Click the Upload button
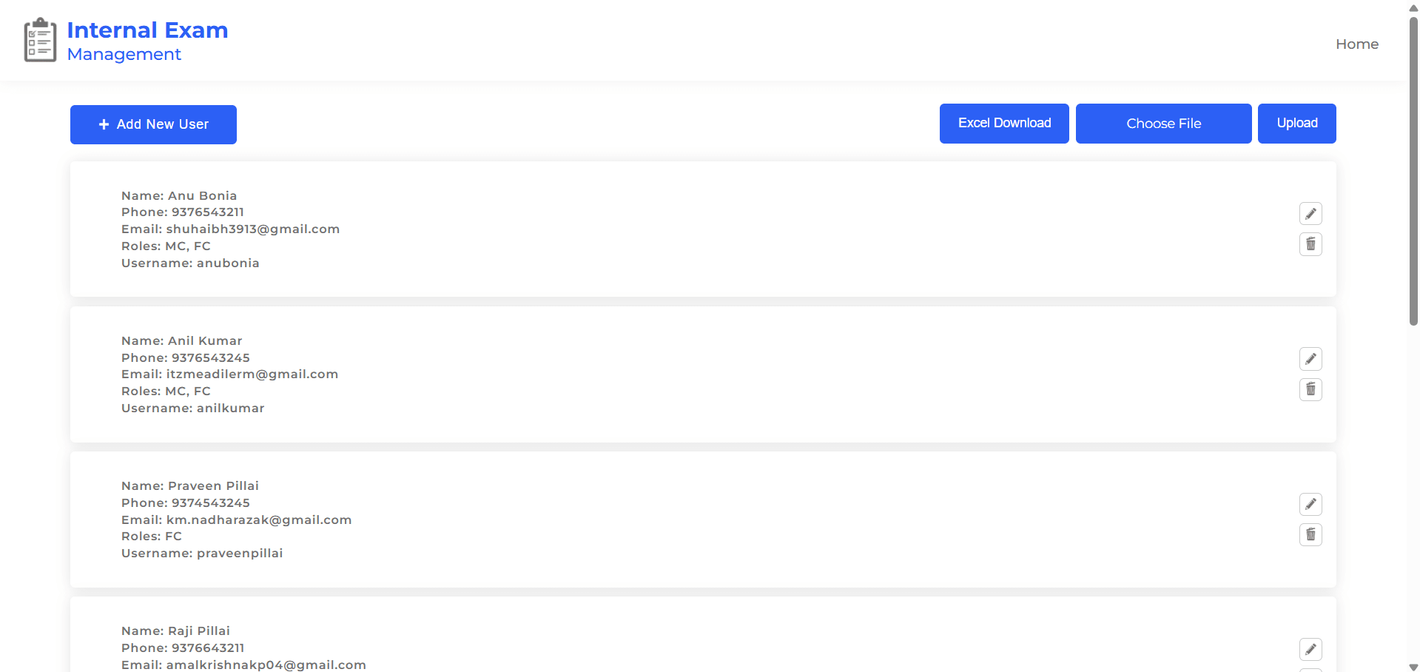1420x672 pixels. [1296, 124]
